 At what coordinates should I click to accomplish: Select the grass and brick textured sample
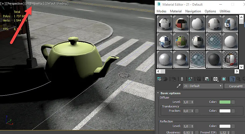point(181,42)
